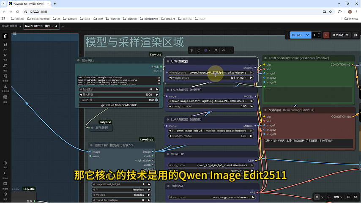Click the node info icon in selection toolbar
This screenshot has height=203, width=361.
[x=199, y=50]
